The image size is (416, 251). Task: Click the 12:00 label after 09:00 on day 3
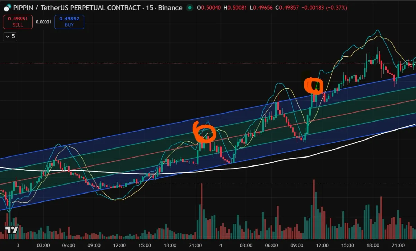(x=119, y=245)
